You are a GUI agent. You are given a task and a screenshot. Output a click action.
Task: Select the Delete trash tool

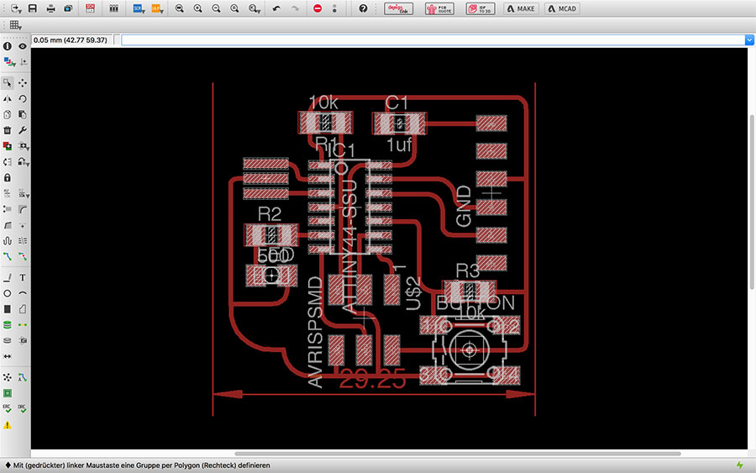coord(8,130)
